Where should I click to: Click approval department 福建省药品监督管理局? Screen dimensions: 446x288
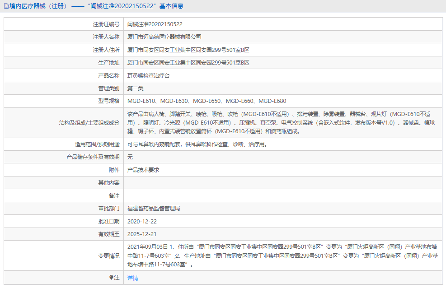point(154,209)
